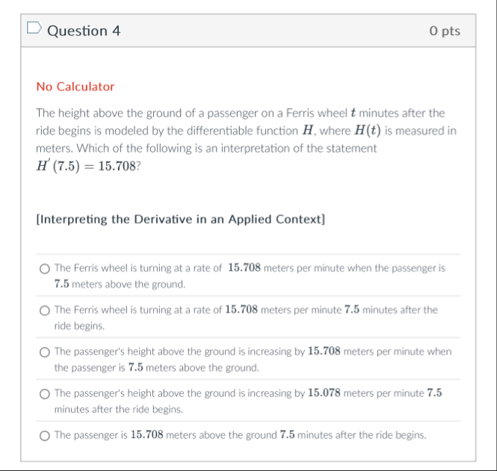Select radio: height increasing 15.708 when 7.5 meters above
497x471 pixels.
pos(45,351)
